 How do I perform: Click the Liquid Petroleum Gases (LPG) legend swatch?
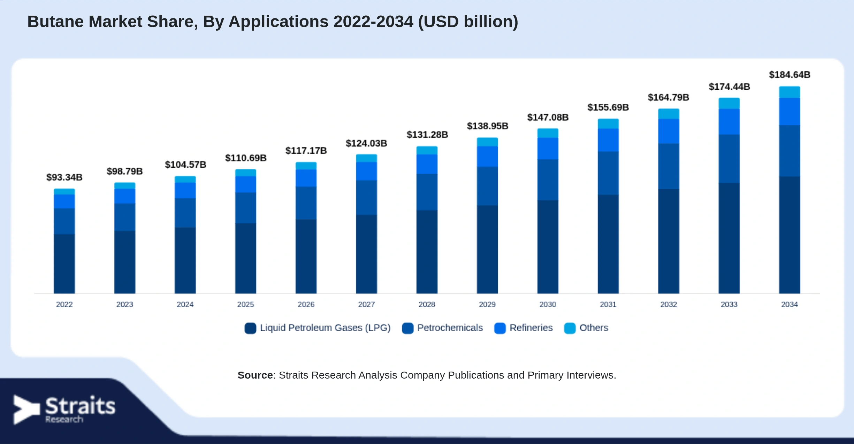[x=250, y=328]
